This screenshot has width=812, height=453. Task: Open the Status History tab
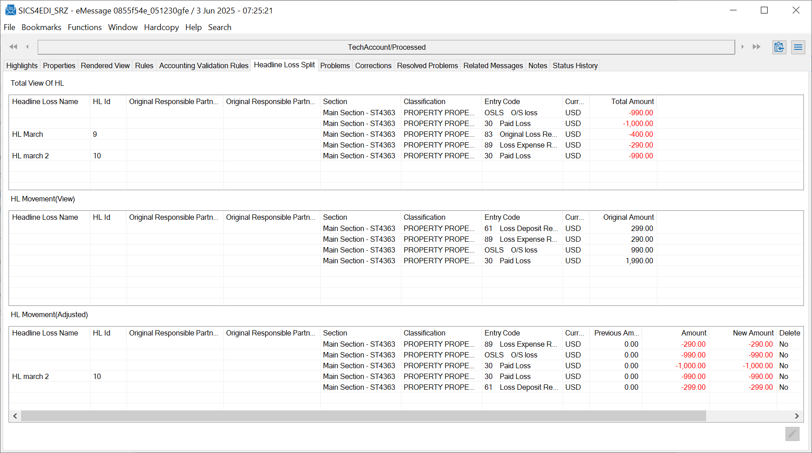(x=575, y=65)
